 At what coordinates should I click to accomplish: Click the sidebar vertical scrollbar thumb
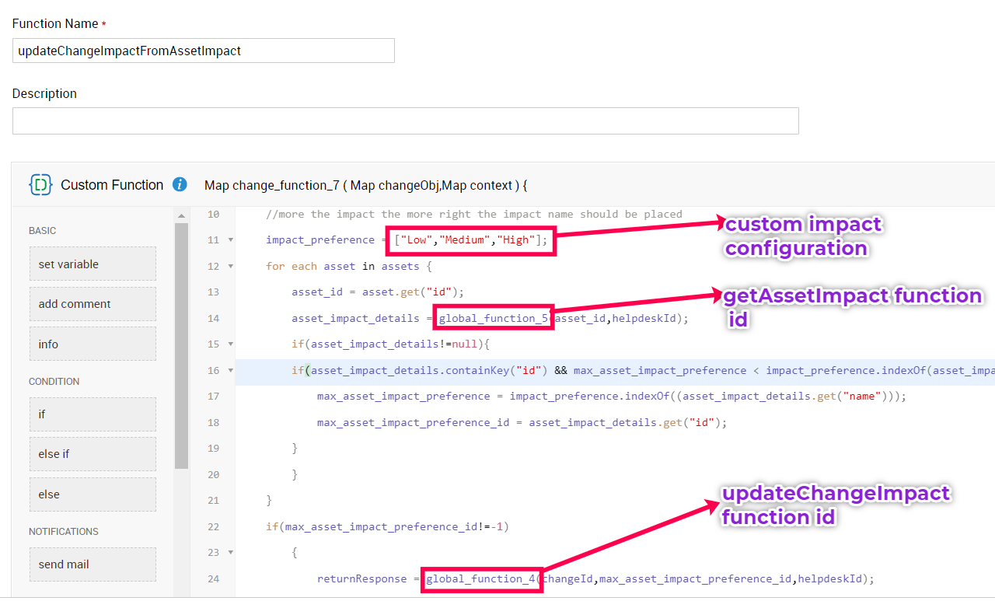(x=181, y=346)
